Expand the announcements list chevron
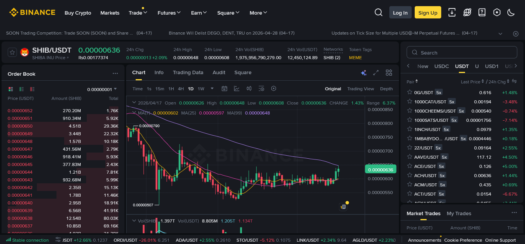The image size is (525, 244). point(500,33)
